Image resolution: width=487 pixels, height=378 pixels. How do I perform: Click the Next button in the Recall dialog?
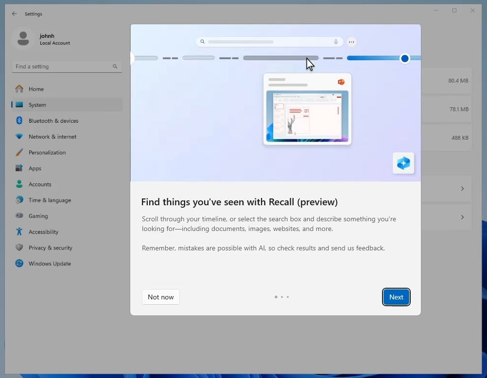396,297
